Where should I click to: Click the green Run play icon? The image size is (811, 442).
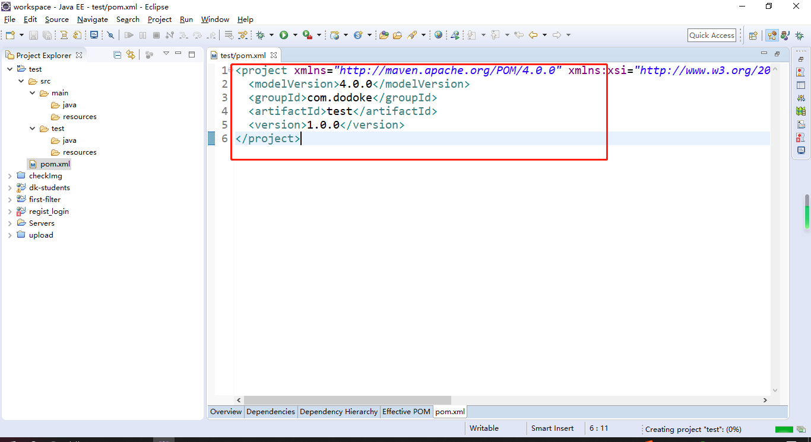click(284, 35)
